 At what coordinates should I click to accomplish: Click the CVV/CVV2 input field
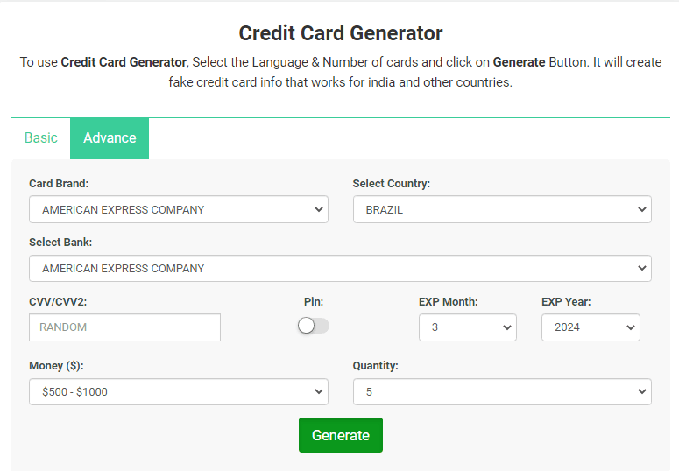click(124, 327)
